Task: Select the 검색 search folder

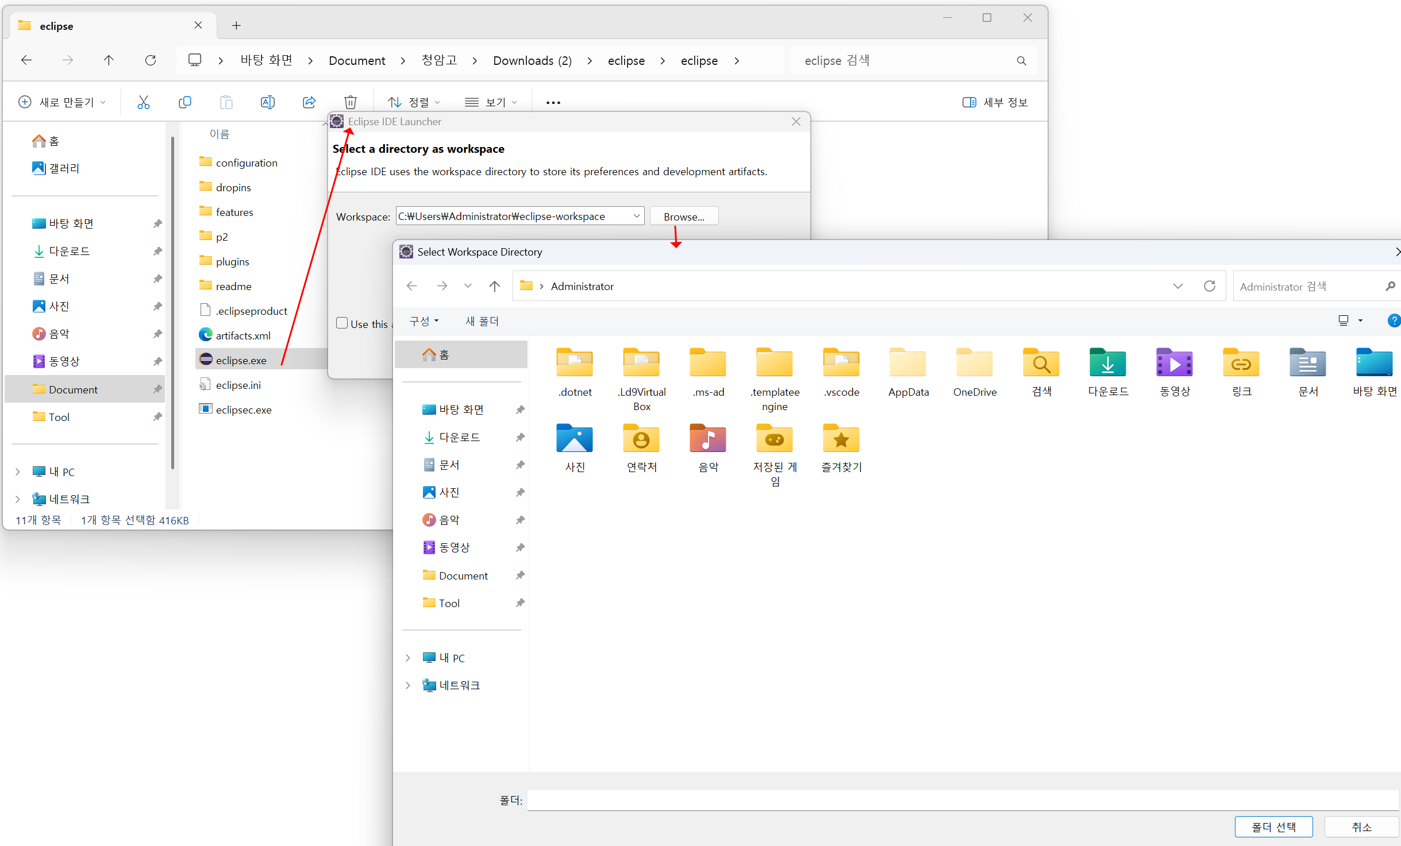Action: pos(1041,372)
